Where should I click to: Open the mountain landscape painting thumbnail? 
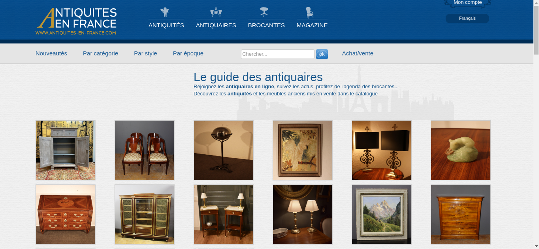click(382, 214)
